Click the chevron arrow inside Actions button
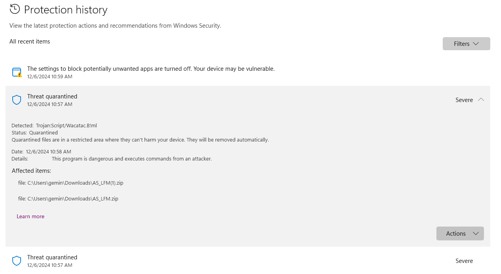Viewport: 501px width, 274px height. click(x=476, y=233)
